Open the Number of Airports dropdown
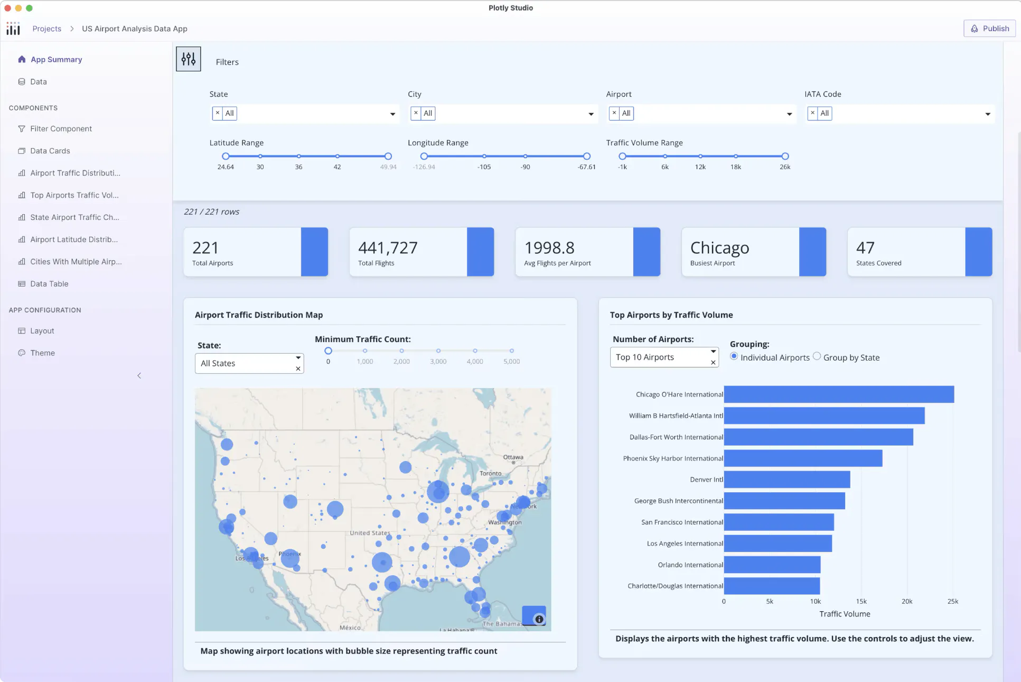Viewport: 1021px width, 682px height. pyautogui.click(x=713, y=352)
